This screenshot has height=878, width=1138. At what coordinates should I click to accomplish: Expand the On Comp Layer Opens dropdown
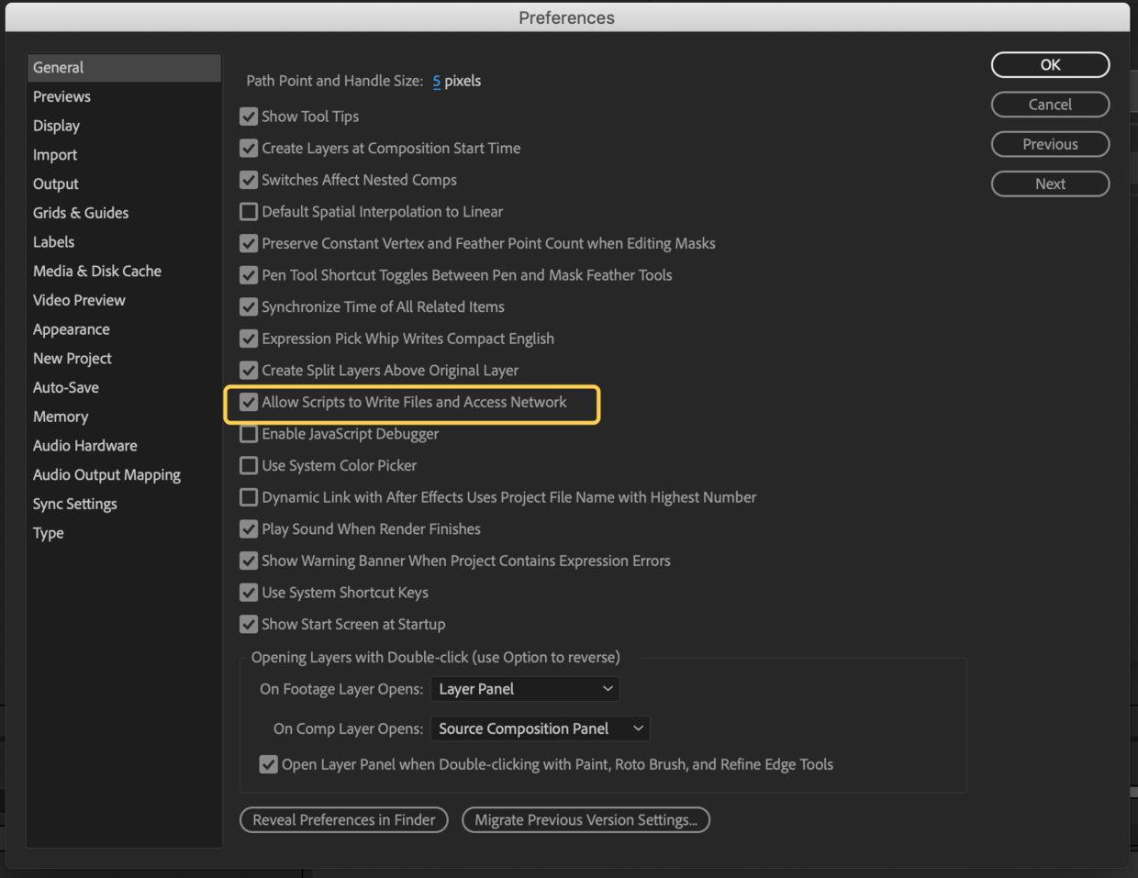pos(541,728)
